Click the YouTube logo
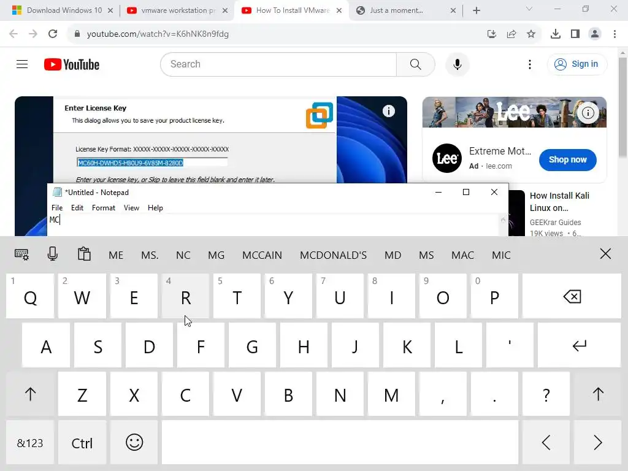 coord(72,64)
